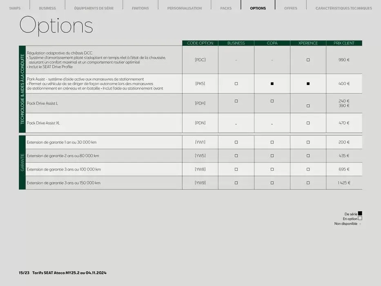The height and width of the screenshot is (286, 381).
Task: Check the Copa box for the YW8 warranty extension
Action: tap(272, 169)
